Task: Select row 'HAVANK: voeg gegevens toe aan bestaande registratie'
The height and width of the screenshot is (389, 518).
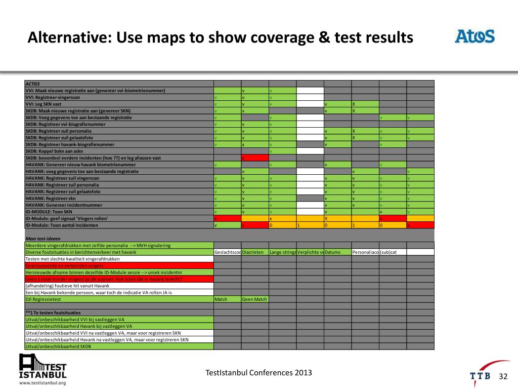Action: pyautogui.click(x=119, y=171)
